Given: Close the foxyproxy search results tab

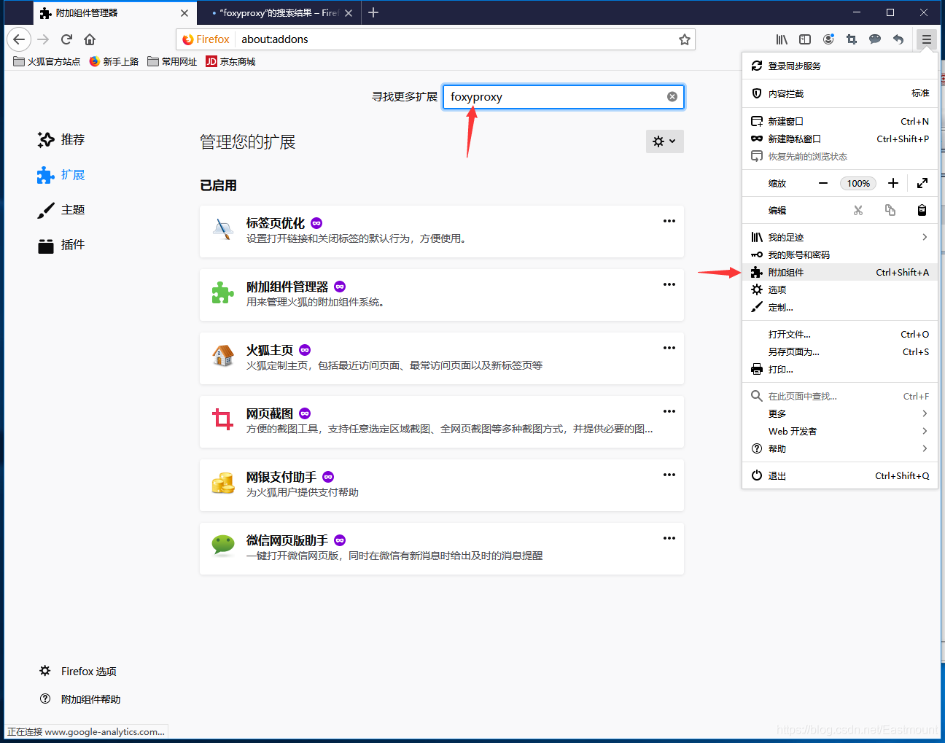Looking at the screenshot, I should pos(349,13).
